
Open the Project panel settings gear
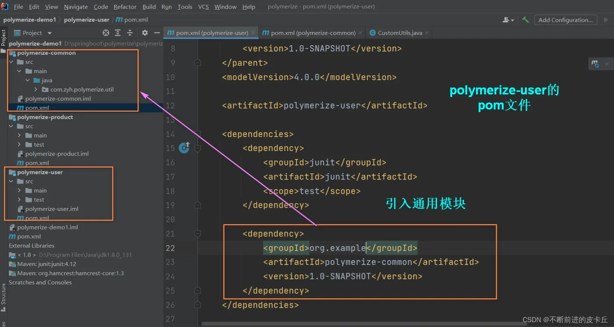pos(145,33)
